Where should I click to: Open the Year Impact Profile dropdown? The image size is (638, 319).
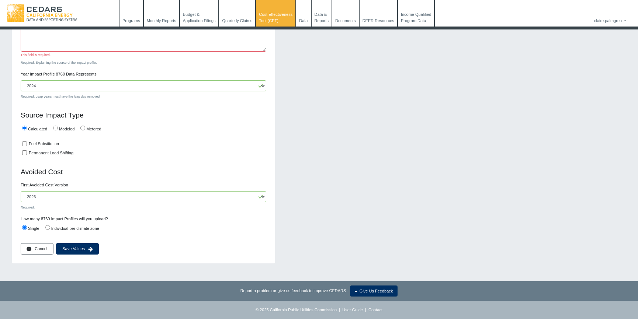143,86
